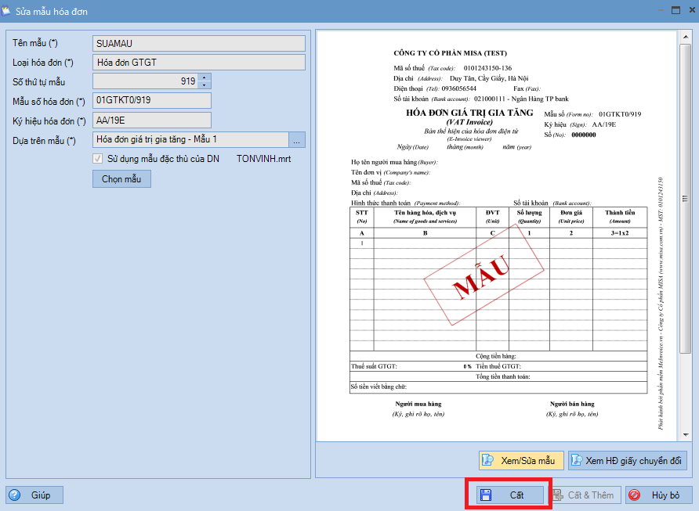Click the preview scrollbar down arrow
Image resolution: width=699 pixels, height=511 pixels.
pos(685,435)
